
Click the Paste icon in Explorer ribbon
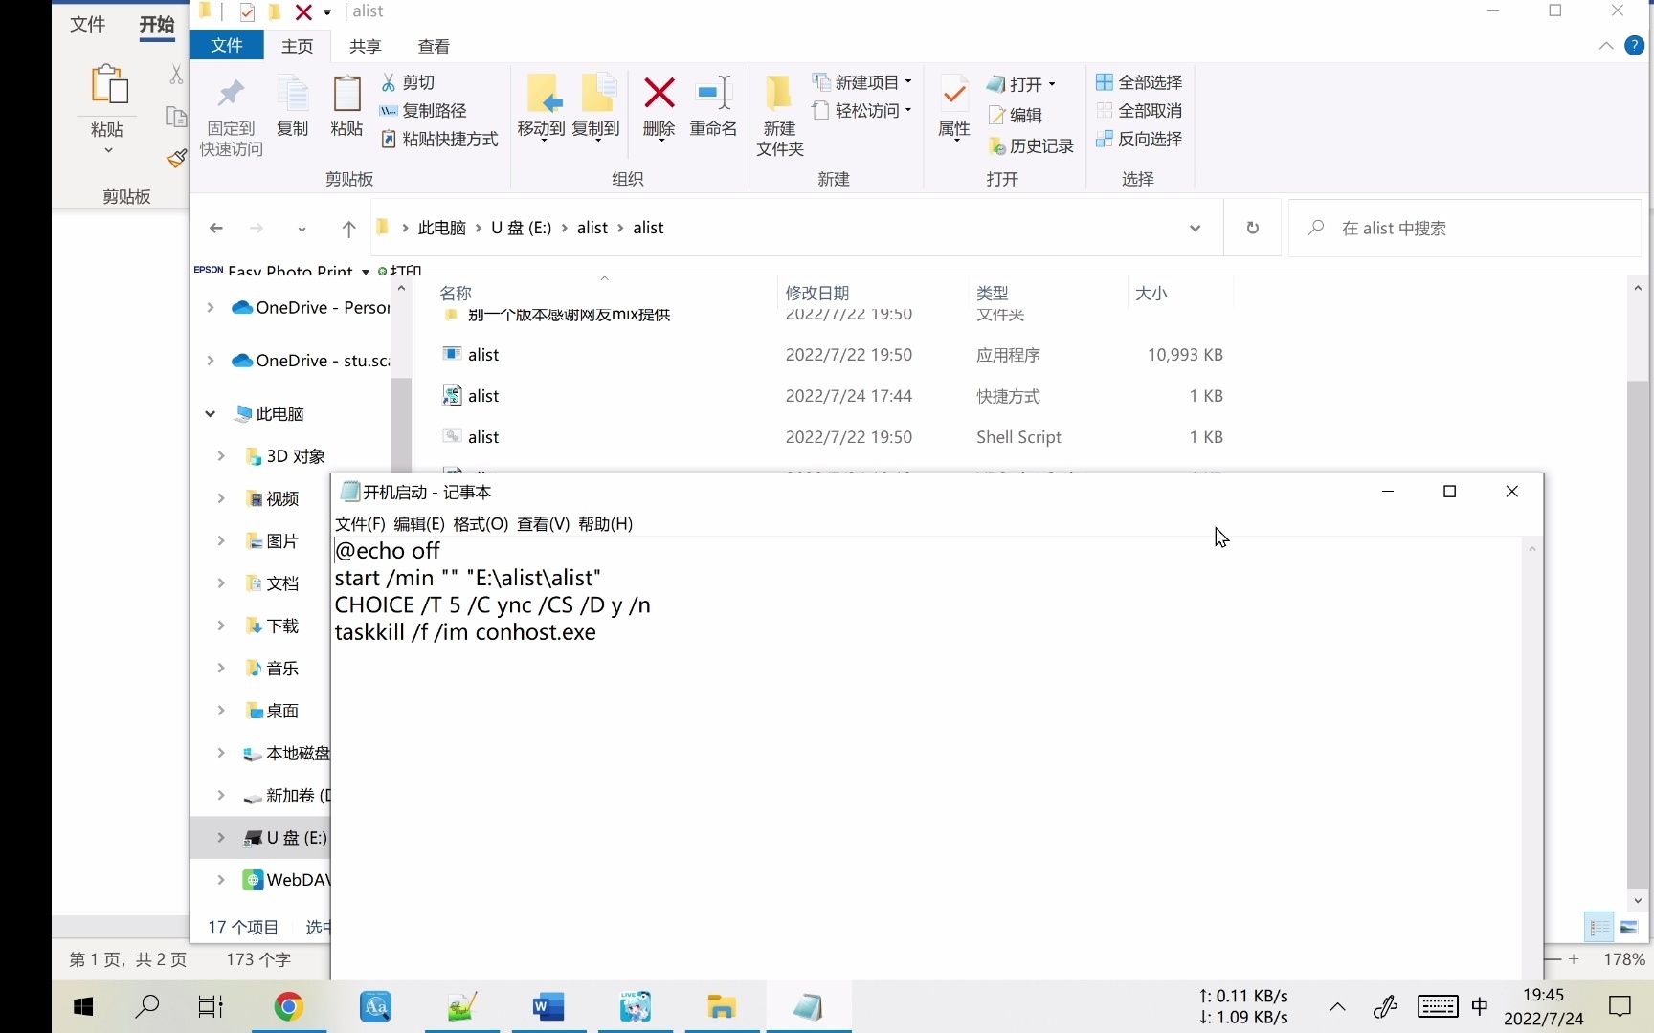click(346, 95)
